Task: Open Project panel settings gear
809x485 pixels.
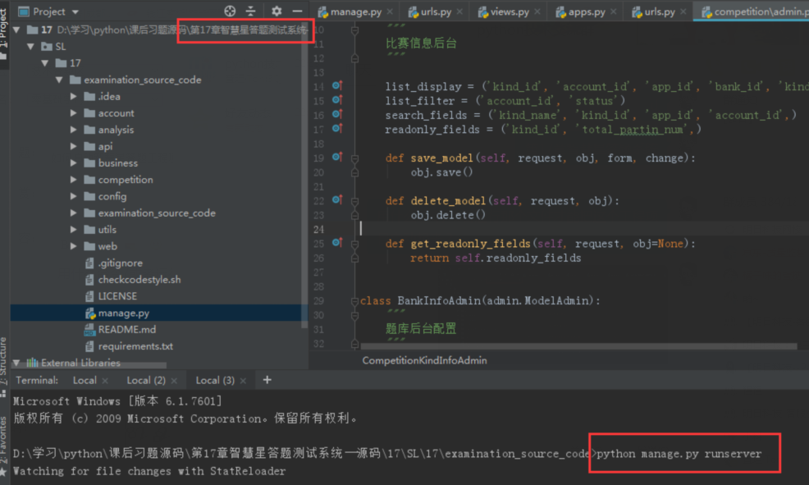Action: tap(277, 11)
